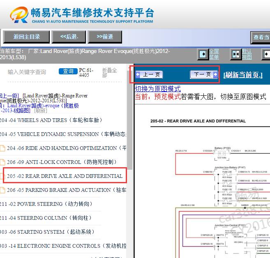270x258 pixels.
Task: Select 205-02 REAR DRIVE AXLE AND DIFFERENTIAL
Action: tap(65, 176)
